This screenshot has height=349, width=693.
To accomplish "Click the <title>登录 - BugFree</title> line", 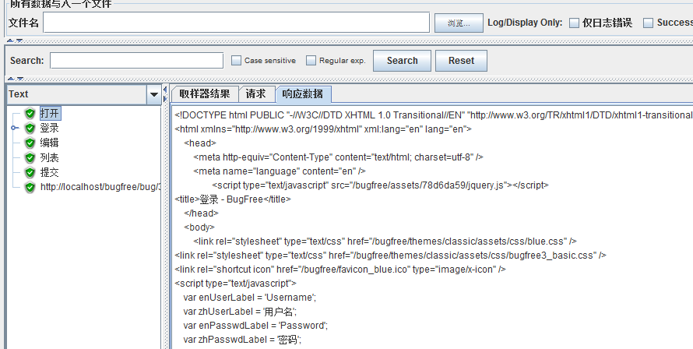I will coord(233,199).
